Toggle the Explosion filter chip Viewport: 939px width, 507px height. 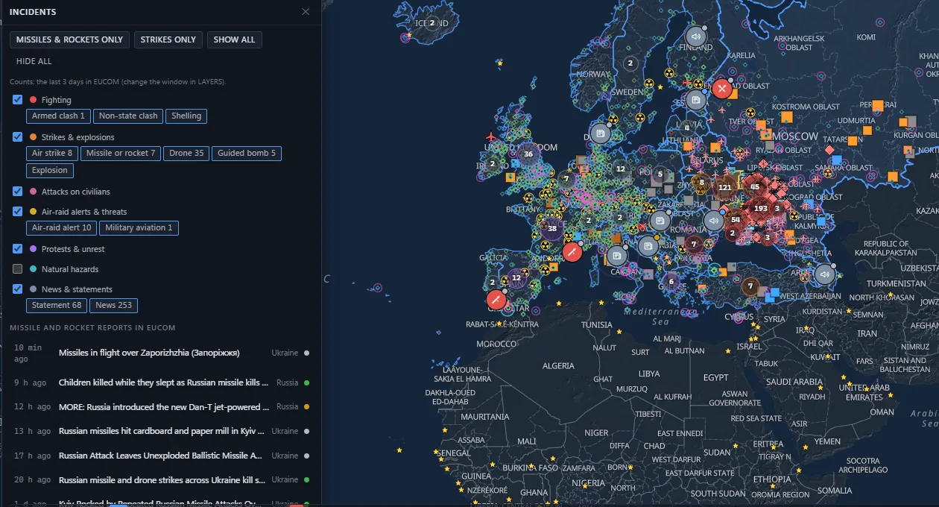(x=49, y=170)
